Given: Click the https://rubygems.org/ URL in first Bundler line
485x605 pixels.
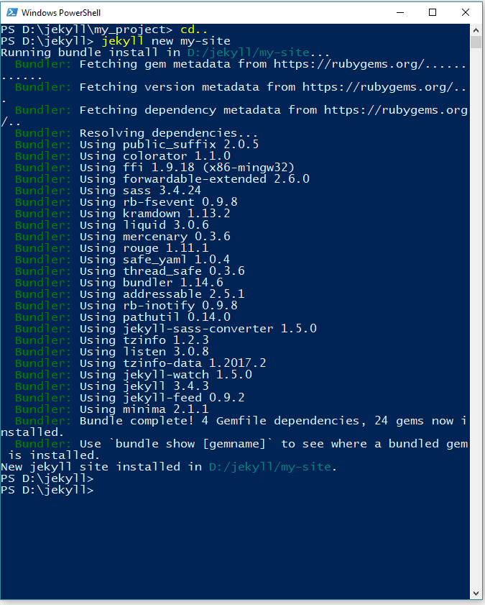Looking at the screenshot, I should click(x=349, y=64).
